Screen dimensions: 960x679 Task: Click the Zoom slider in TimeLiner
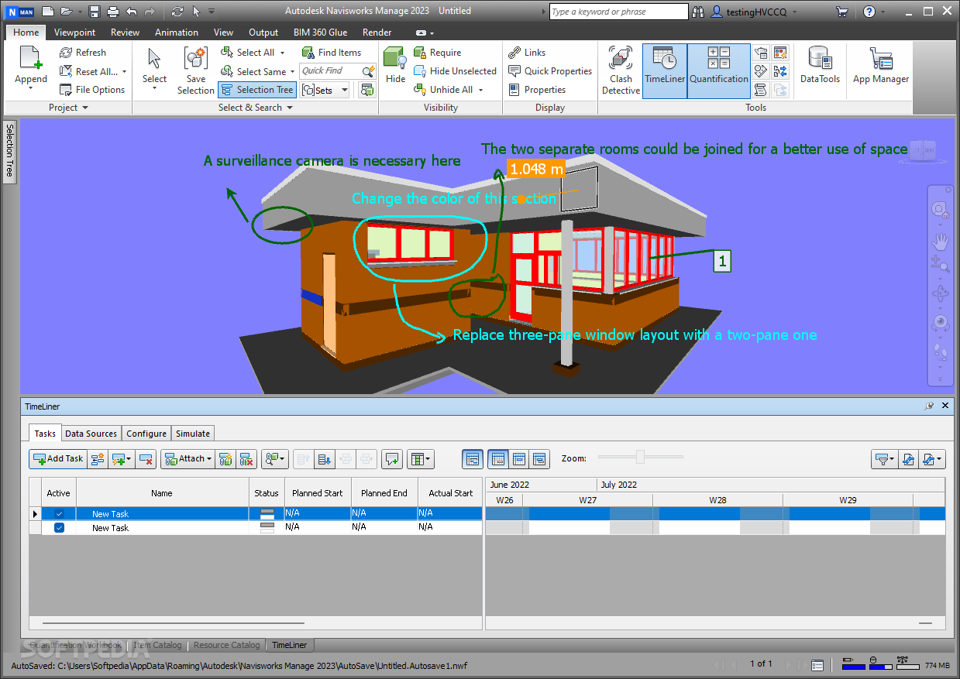pyautogui.click(x=641, y=458)
